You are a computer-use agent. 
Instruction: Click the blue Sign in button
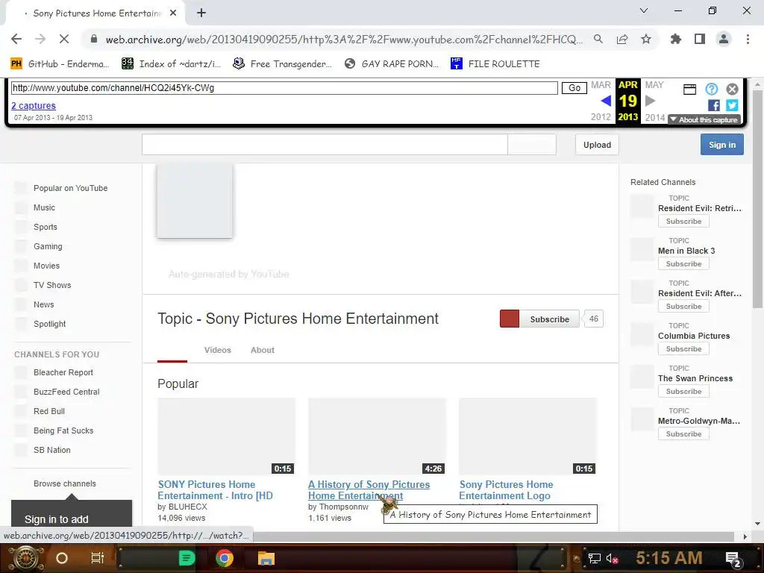pos(722,145)
